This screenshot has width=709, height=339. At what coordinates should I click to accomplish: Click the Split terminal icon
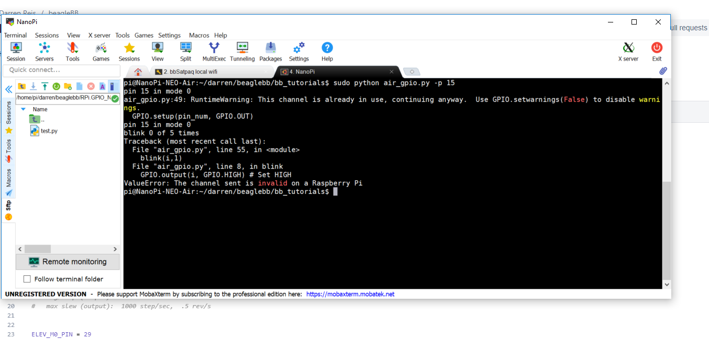click(x=186, y=52)
